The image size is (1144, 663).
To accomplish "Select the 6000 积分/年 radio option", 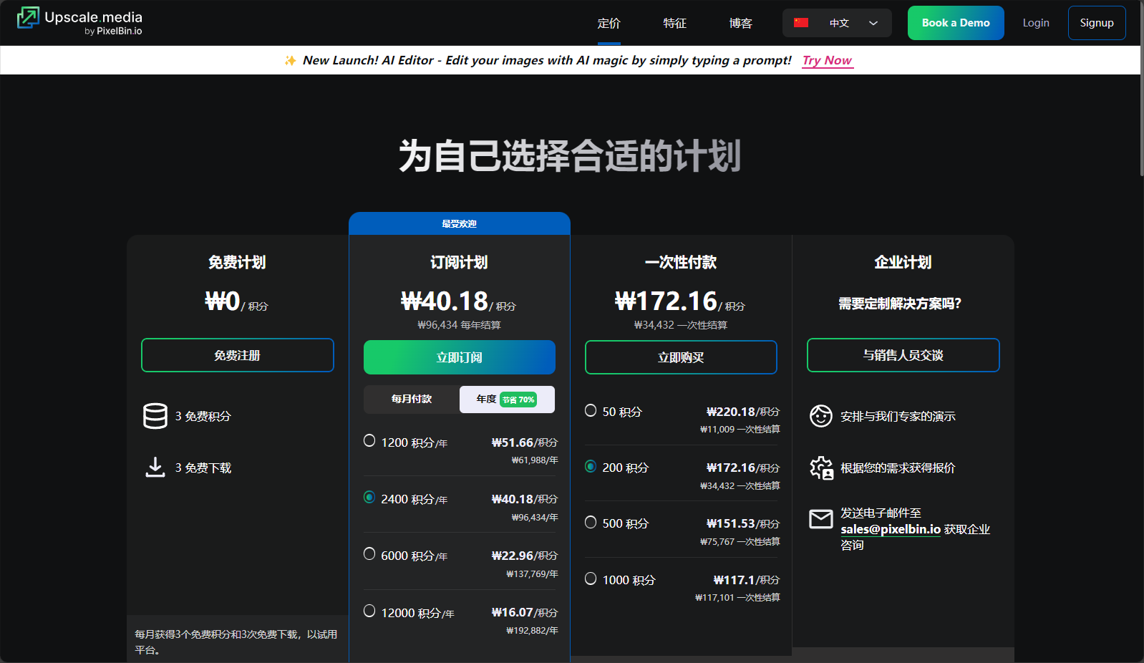I will 369,553.
